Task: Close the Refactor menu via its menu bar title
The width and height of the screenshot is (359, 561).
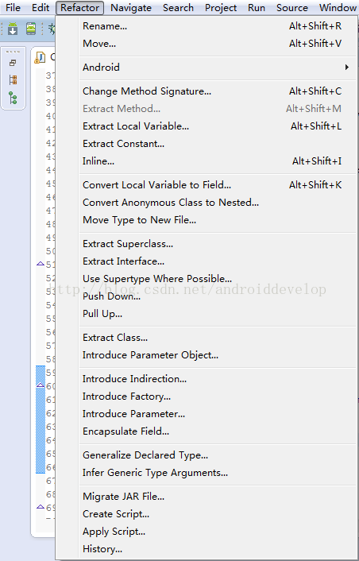Action: tap(79, 7)
